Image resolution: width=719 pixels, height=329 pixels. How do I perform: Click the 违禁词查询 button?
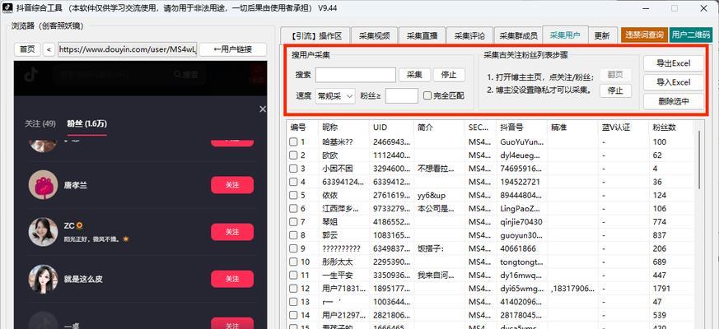pos(644,35)
